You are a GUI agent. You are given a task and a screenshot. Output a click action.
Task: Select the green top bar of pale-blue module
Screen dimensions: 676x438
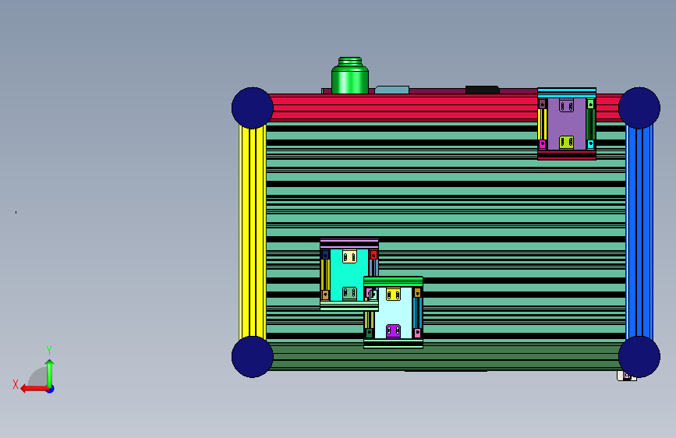(x=393, y=282)
